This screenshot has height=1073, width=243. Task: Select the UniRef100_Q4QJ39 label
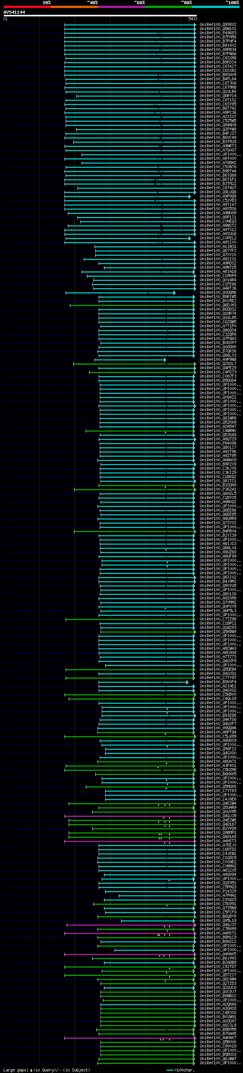point(218,816)
